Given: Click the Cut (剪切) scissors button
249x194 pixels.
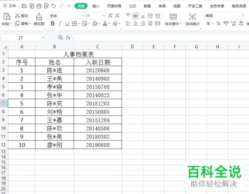Looking at the screenshot, I should pos(21,16).
